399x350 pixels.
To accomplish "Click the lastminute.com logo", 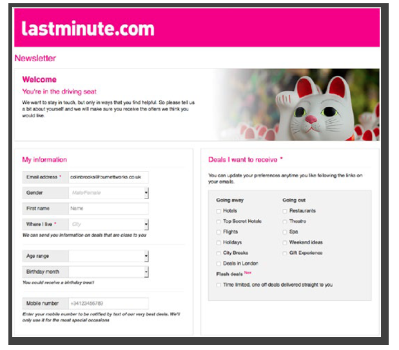I will 88,29.
